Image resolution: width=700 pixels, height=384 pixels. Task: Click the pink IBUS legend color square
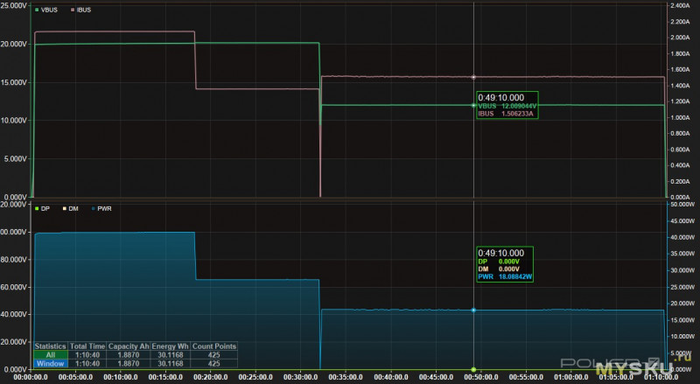[73, 10]
